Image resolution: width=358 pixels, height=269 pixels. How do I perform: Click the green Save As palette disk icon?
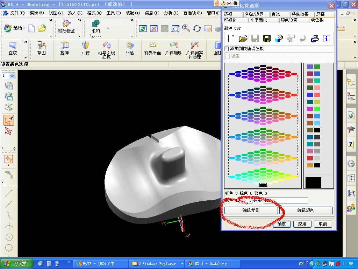click(x=267, y=39)
